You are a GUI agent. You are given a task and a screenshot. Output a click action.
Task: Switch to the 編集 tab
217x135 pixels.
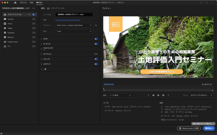point(31,3)
